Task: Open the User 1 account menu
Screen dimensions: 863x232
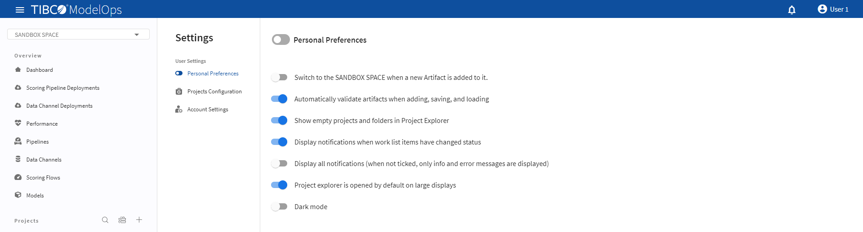Action: 833,9
